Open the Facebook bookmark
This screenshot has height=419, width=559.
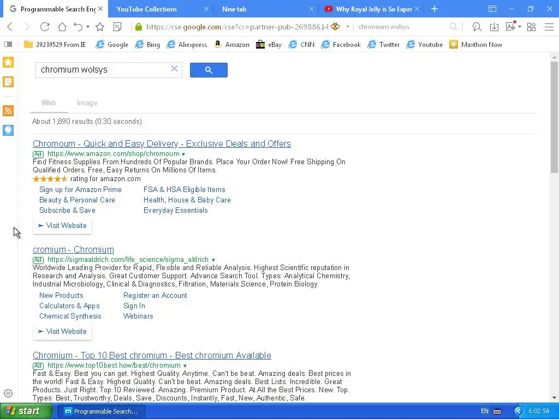click(x=341, y=45)
